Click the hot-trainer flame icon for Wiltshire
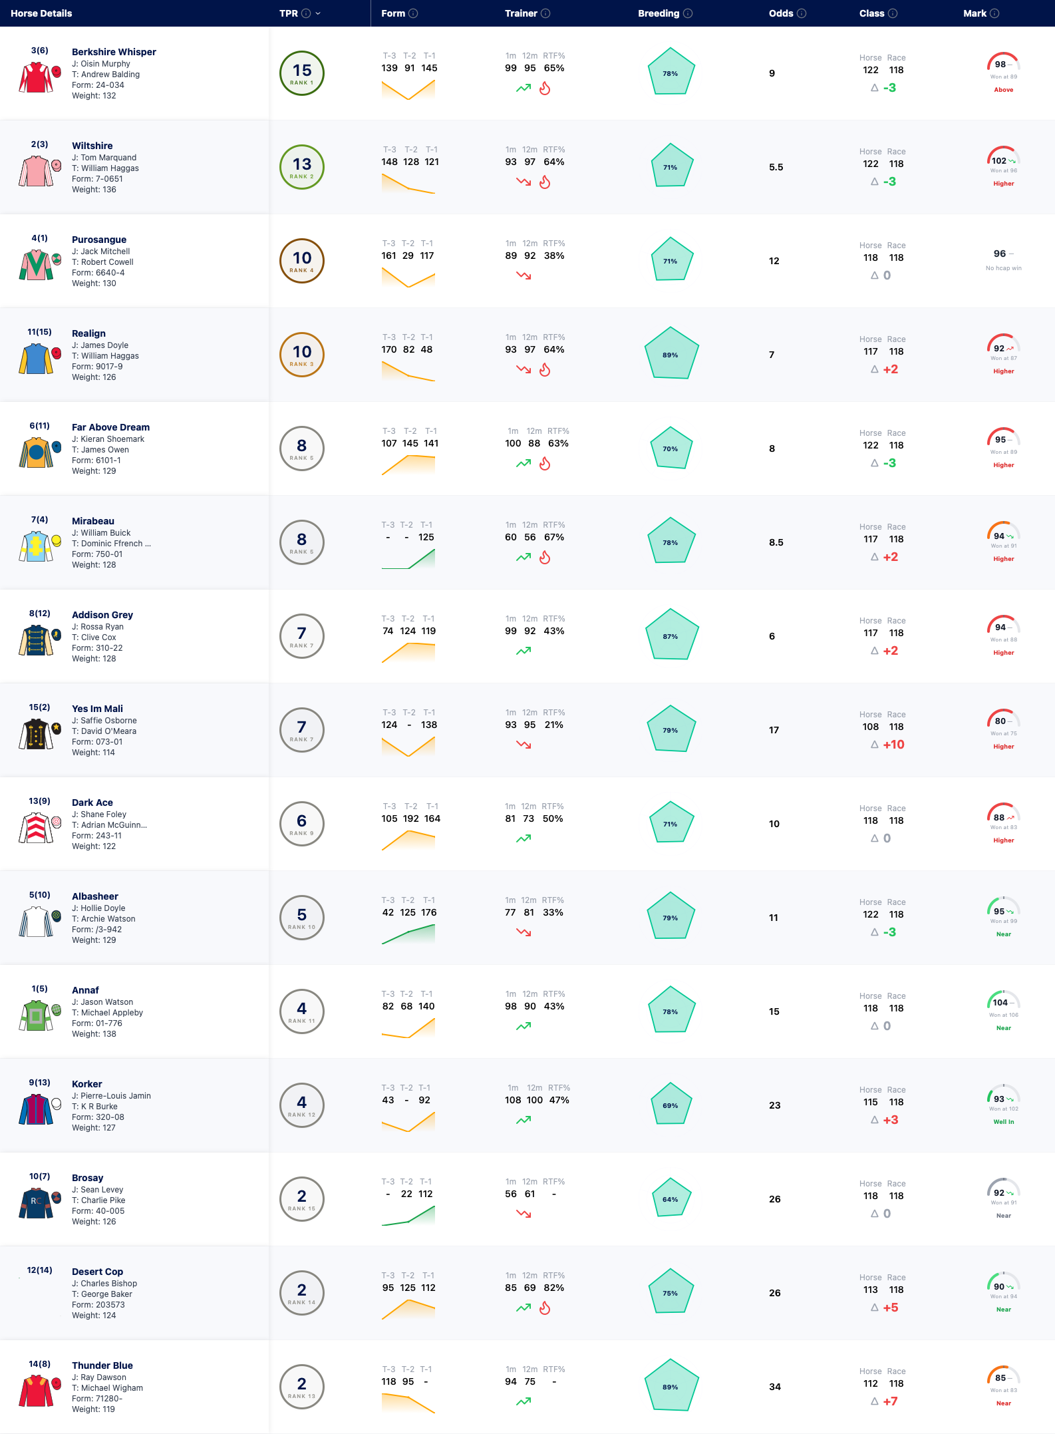Image resolution: width=1055 pixels, height=1434 pixels. pos(545,182)
